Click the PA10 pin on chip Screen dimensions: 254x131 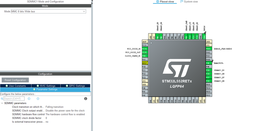tap(209, 60)
